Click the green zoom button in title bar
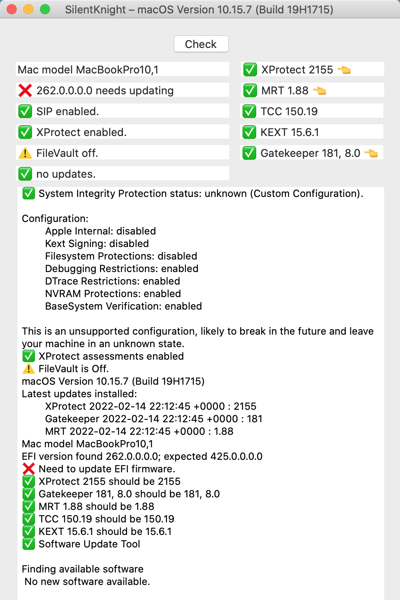The width and height of the screenshot is (400, 600). point(45,9)
